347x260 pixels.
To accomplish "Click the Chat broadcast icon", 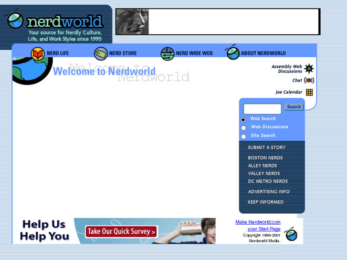I will point(309,80).
